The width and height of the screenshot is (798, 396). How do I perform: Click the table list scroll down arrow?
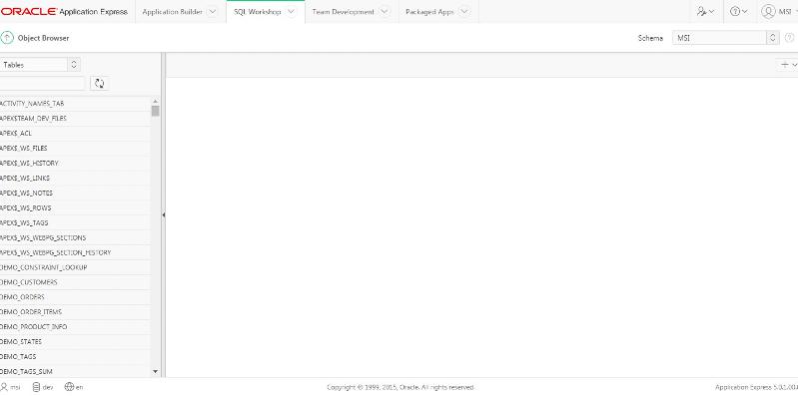155,372
